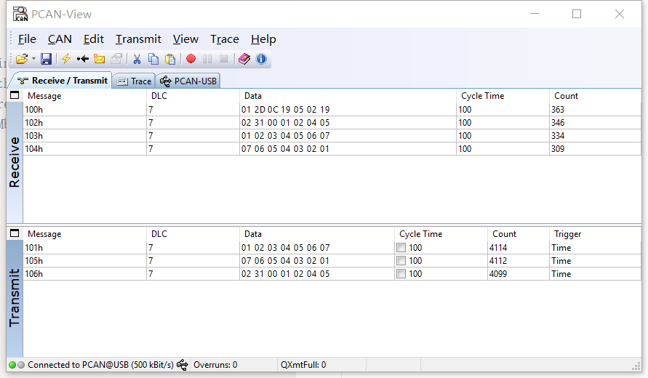Image resolution: width=648 pixels, height=378 pixels.
Task: Maximize the PCAN-View window
Action: [x=577, y=14]
